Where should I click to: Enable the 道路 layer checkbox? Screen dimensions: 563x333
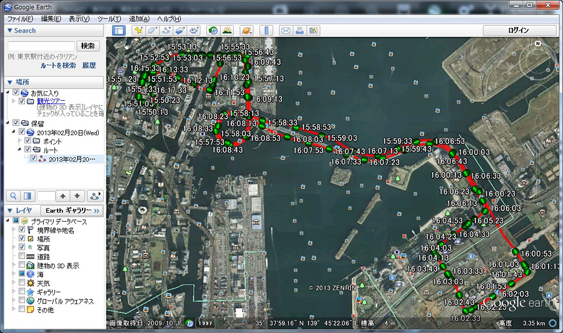coord(21,256)
